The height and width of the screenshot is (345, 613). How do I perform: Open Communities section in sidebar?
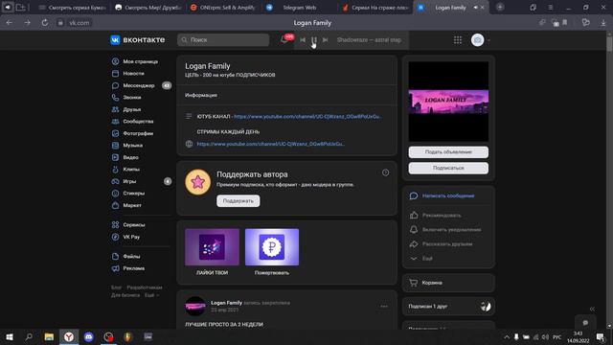132,122
